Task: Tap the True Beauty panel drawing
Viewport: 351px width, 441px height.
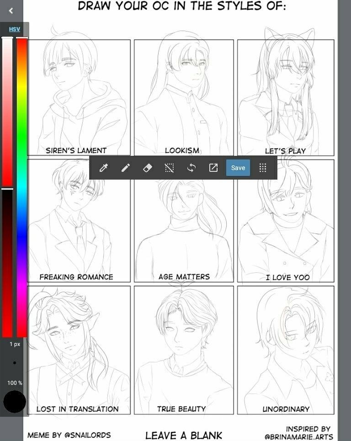Action: click(x=184, y=350)
